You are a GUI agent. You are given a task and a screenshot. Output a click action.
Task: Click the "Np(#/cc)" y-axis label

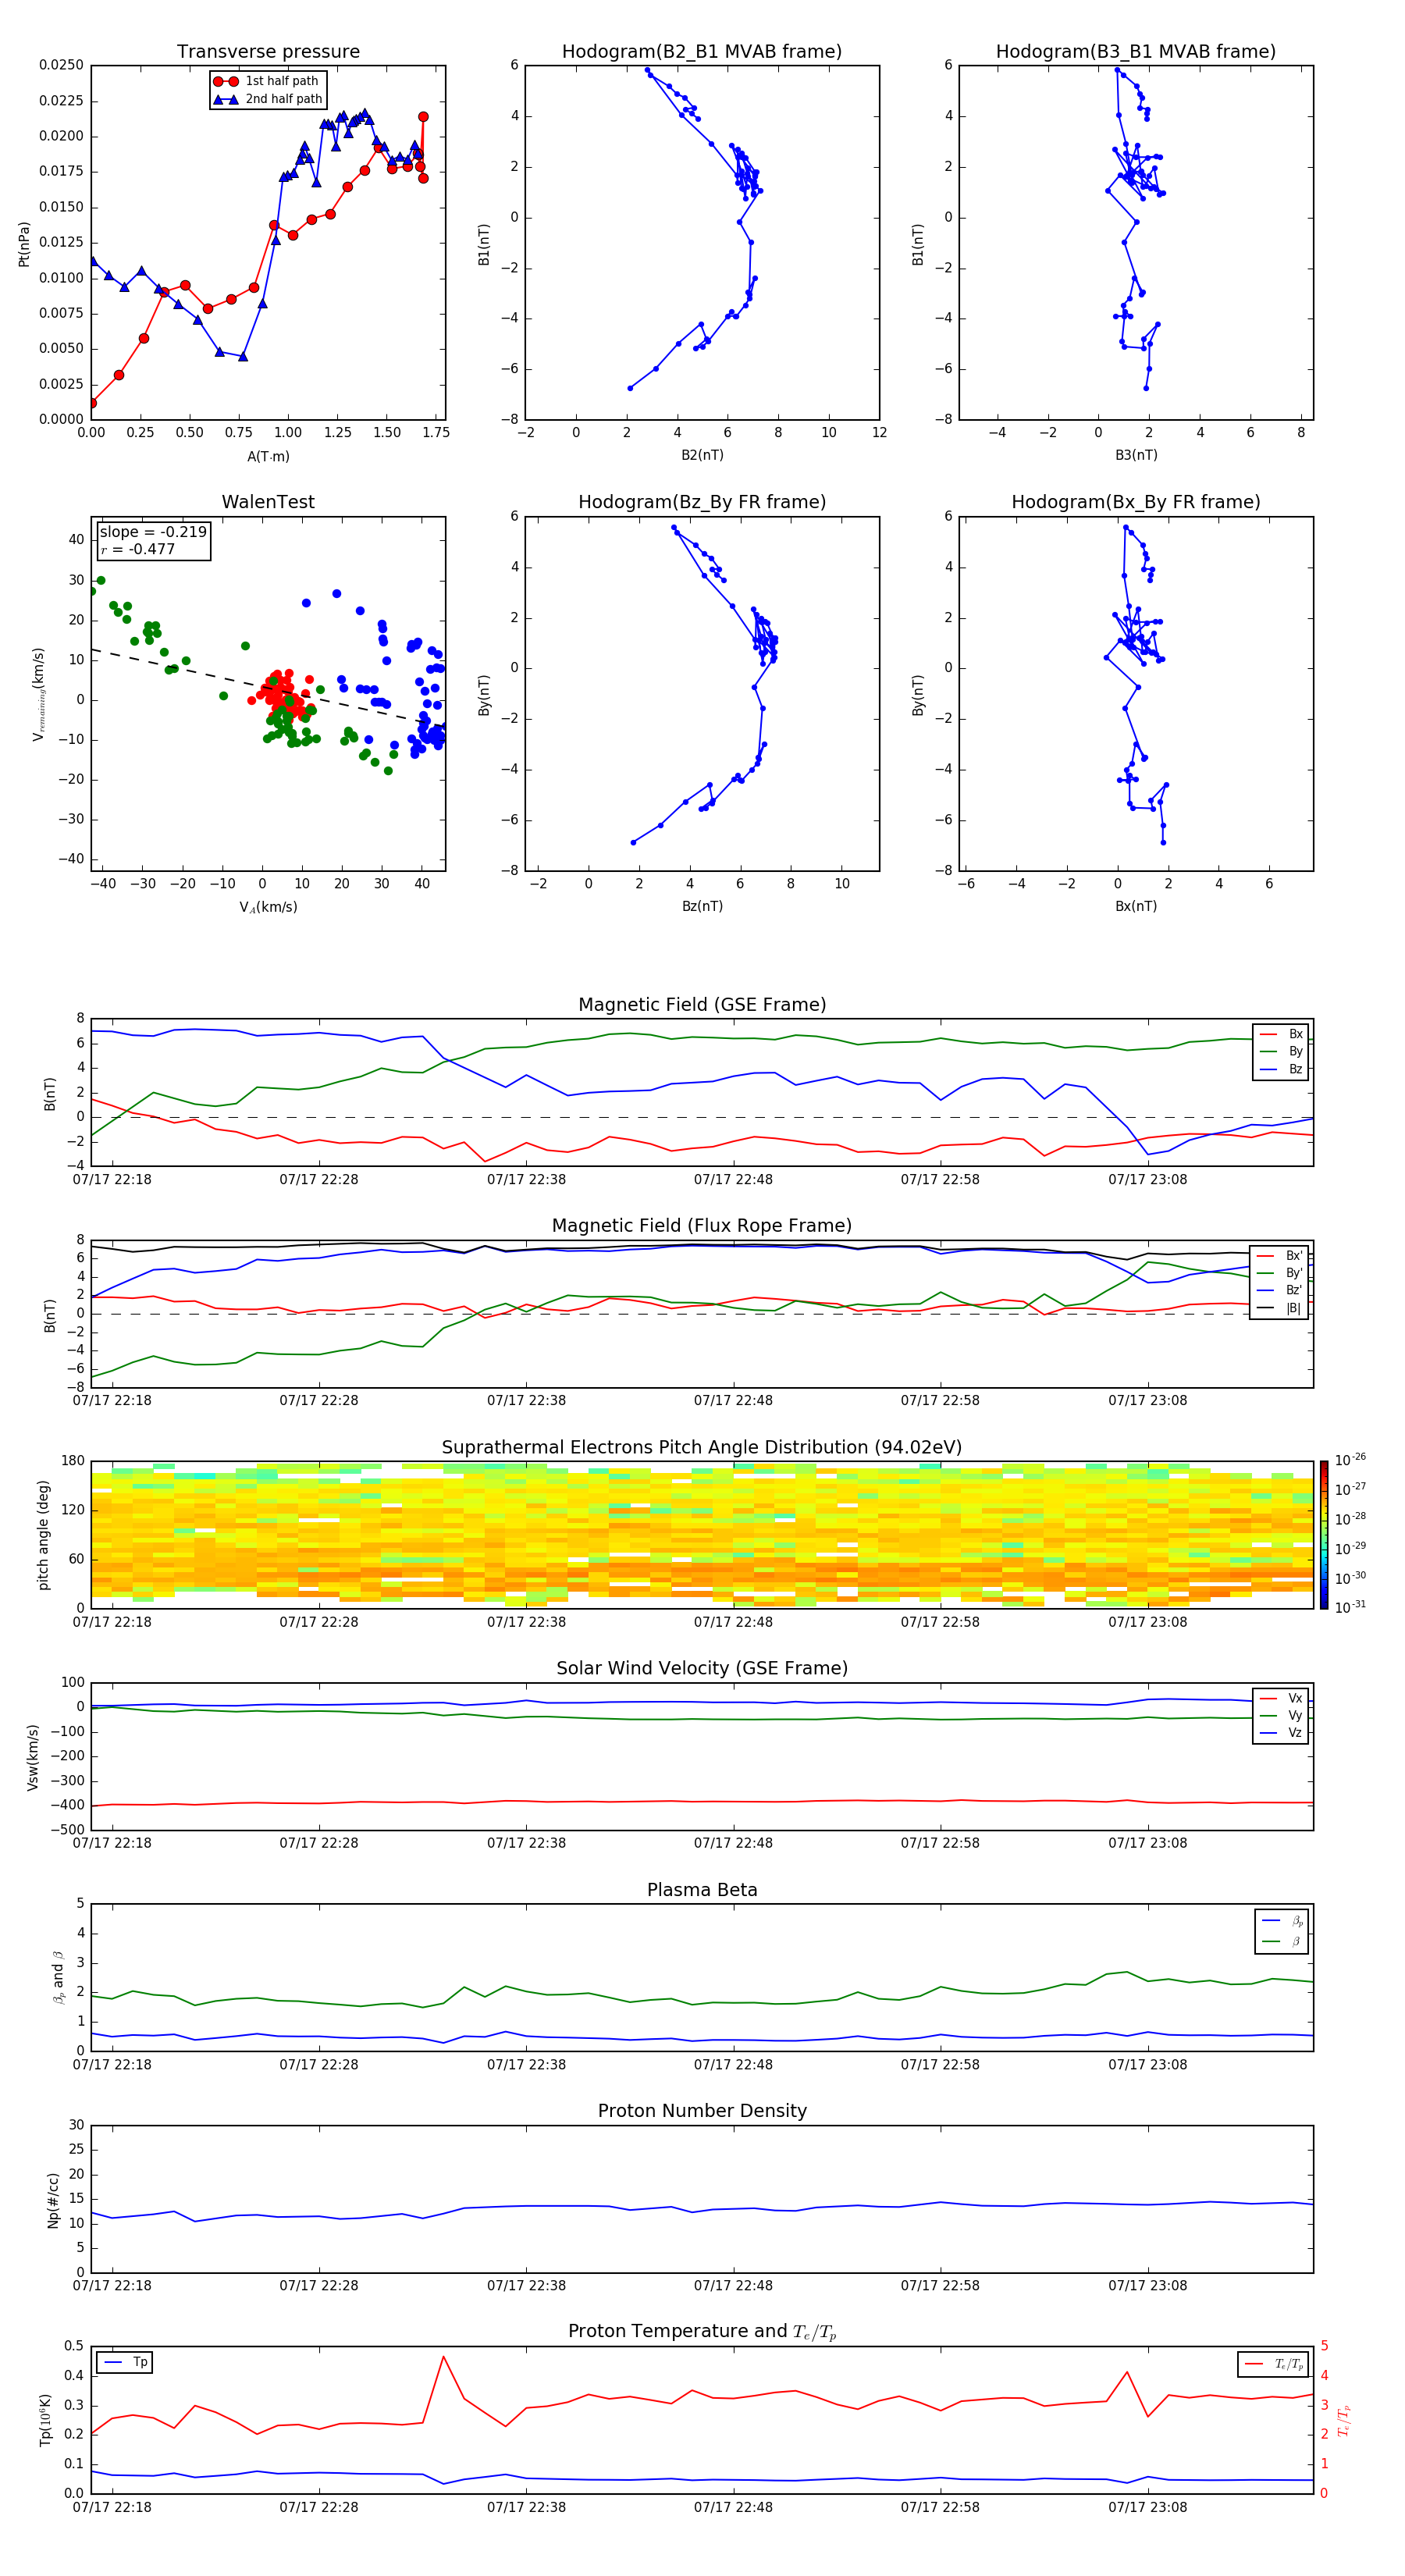click(x=53, y=2199)
